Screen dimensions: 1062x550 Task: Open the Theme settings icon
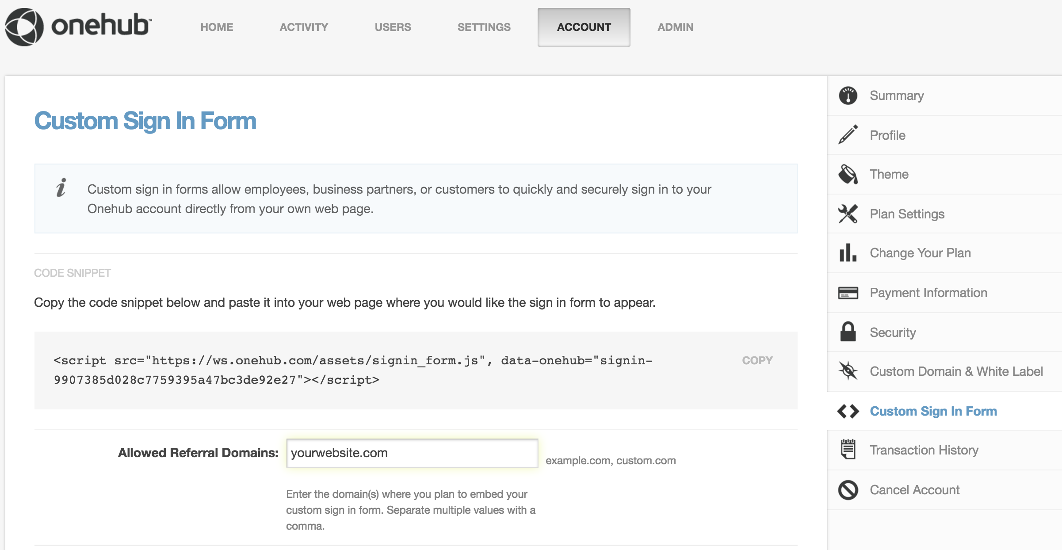849,173
